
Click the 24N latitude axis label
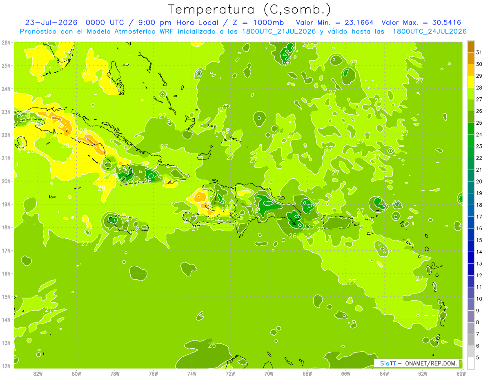(x=6, y=89)
